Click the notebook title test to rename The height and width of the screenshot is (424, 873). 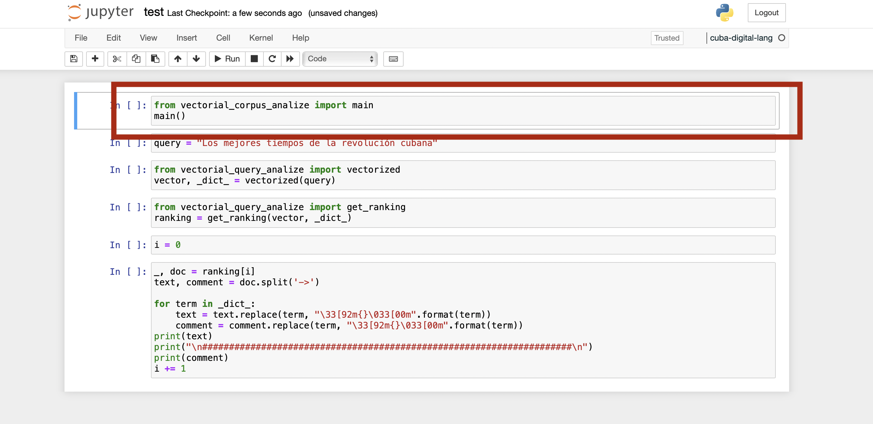point(153,12)
